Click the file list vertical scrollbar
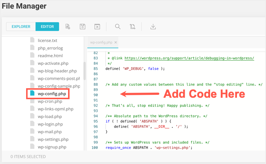 (x=85, y=71)
